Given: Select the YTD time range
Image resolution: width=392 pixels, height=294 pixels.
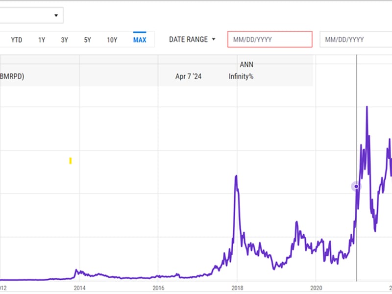Looking at the screenshot, I should [x=17, y=40].
